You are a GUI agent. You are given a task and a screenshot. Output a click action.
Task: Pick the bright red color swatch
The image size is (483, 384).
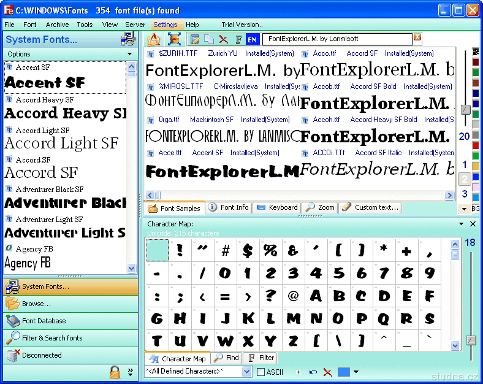[476, 145]
